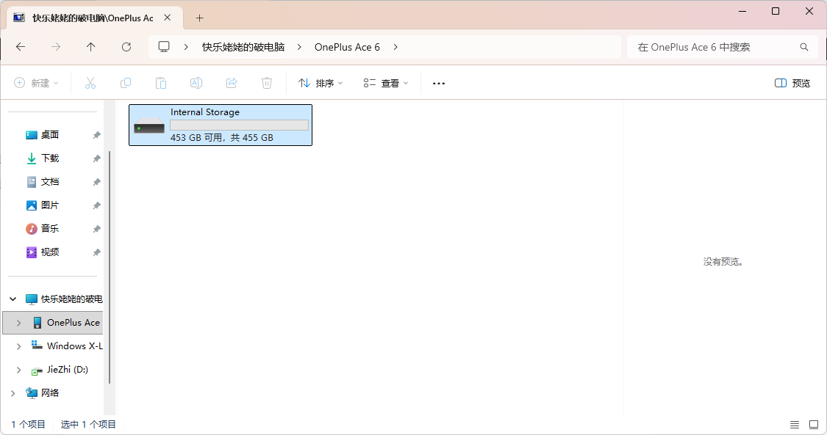This screenshot has height=435, width=827.
Task: Expand the JieZhi (D:) drive node
Action: coord(19,370)
